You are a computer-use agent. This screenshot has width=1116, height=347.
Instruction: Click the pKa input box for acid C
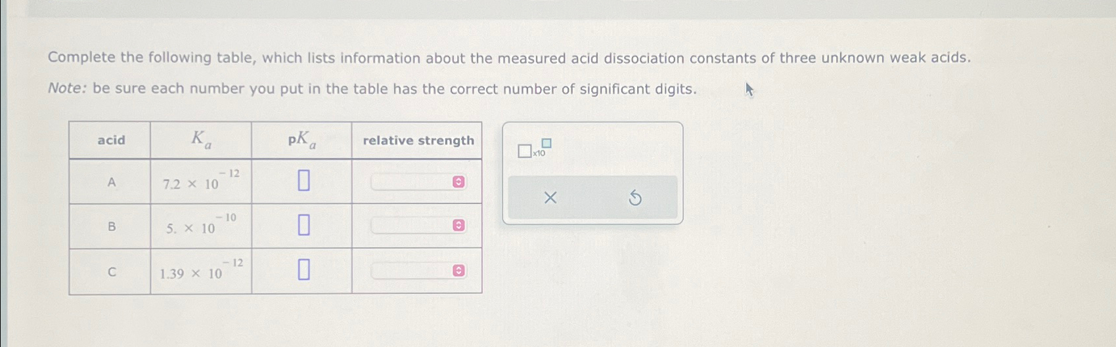[x=303, y=270]
